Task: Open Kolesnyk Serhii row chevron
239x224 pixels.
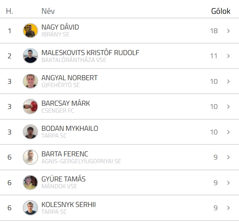Action: pos(228,208)
